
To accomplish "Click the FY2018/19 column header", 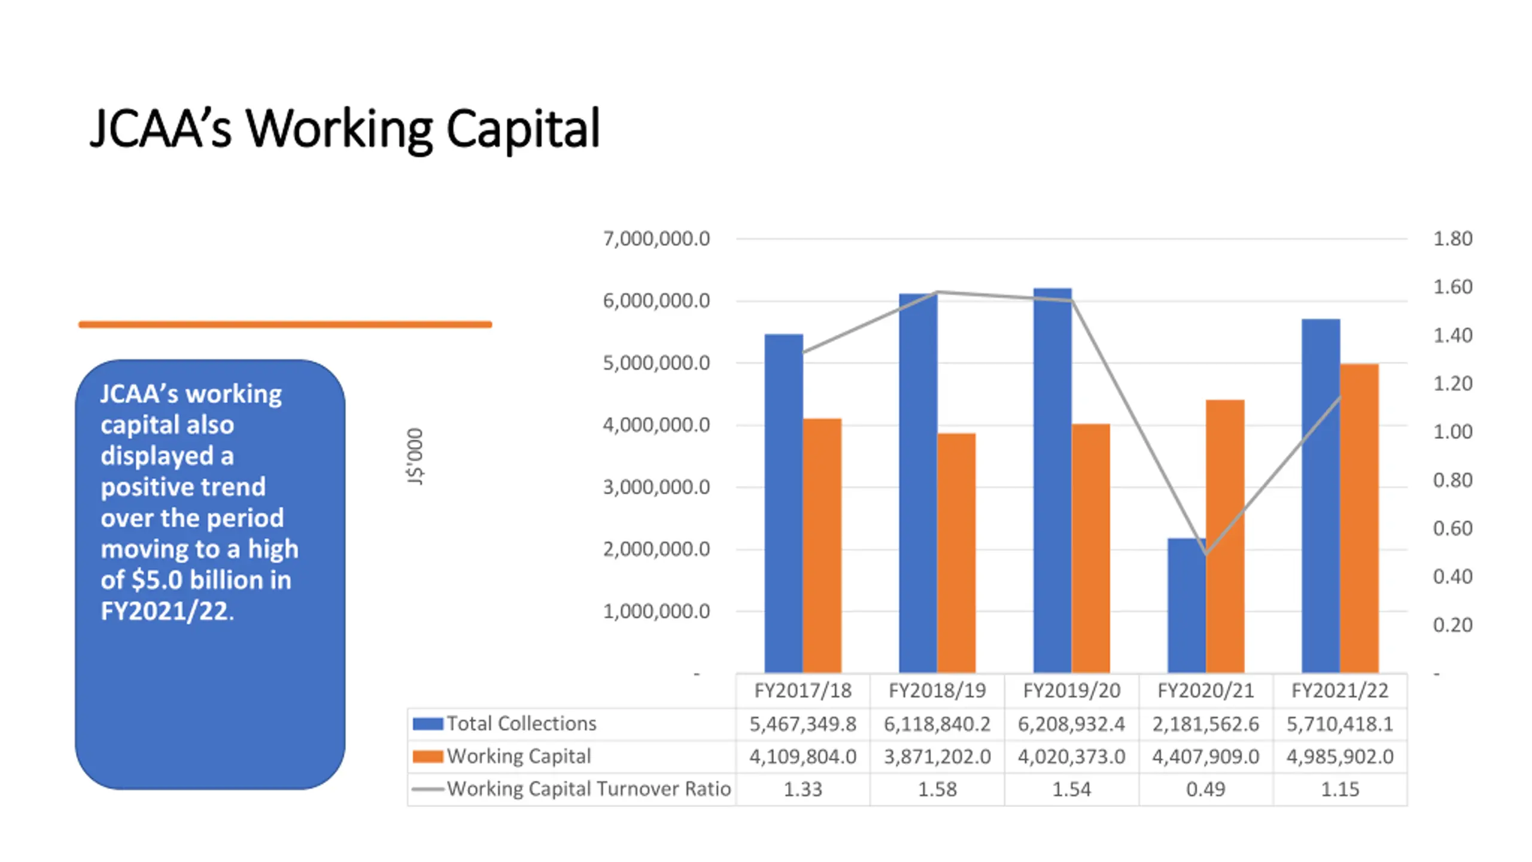I will pyautogui.click(x=937, y=691).
